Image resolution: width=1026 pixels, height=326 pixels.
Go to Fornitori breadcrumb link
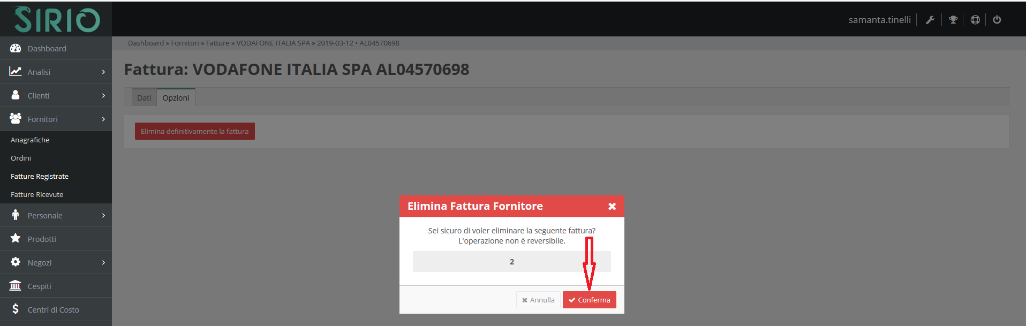[185, 43]
